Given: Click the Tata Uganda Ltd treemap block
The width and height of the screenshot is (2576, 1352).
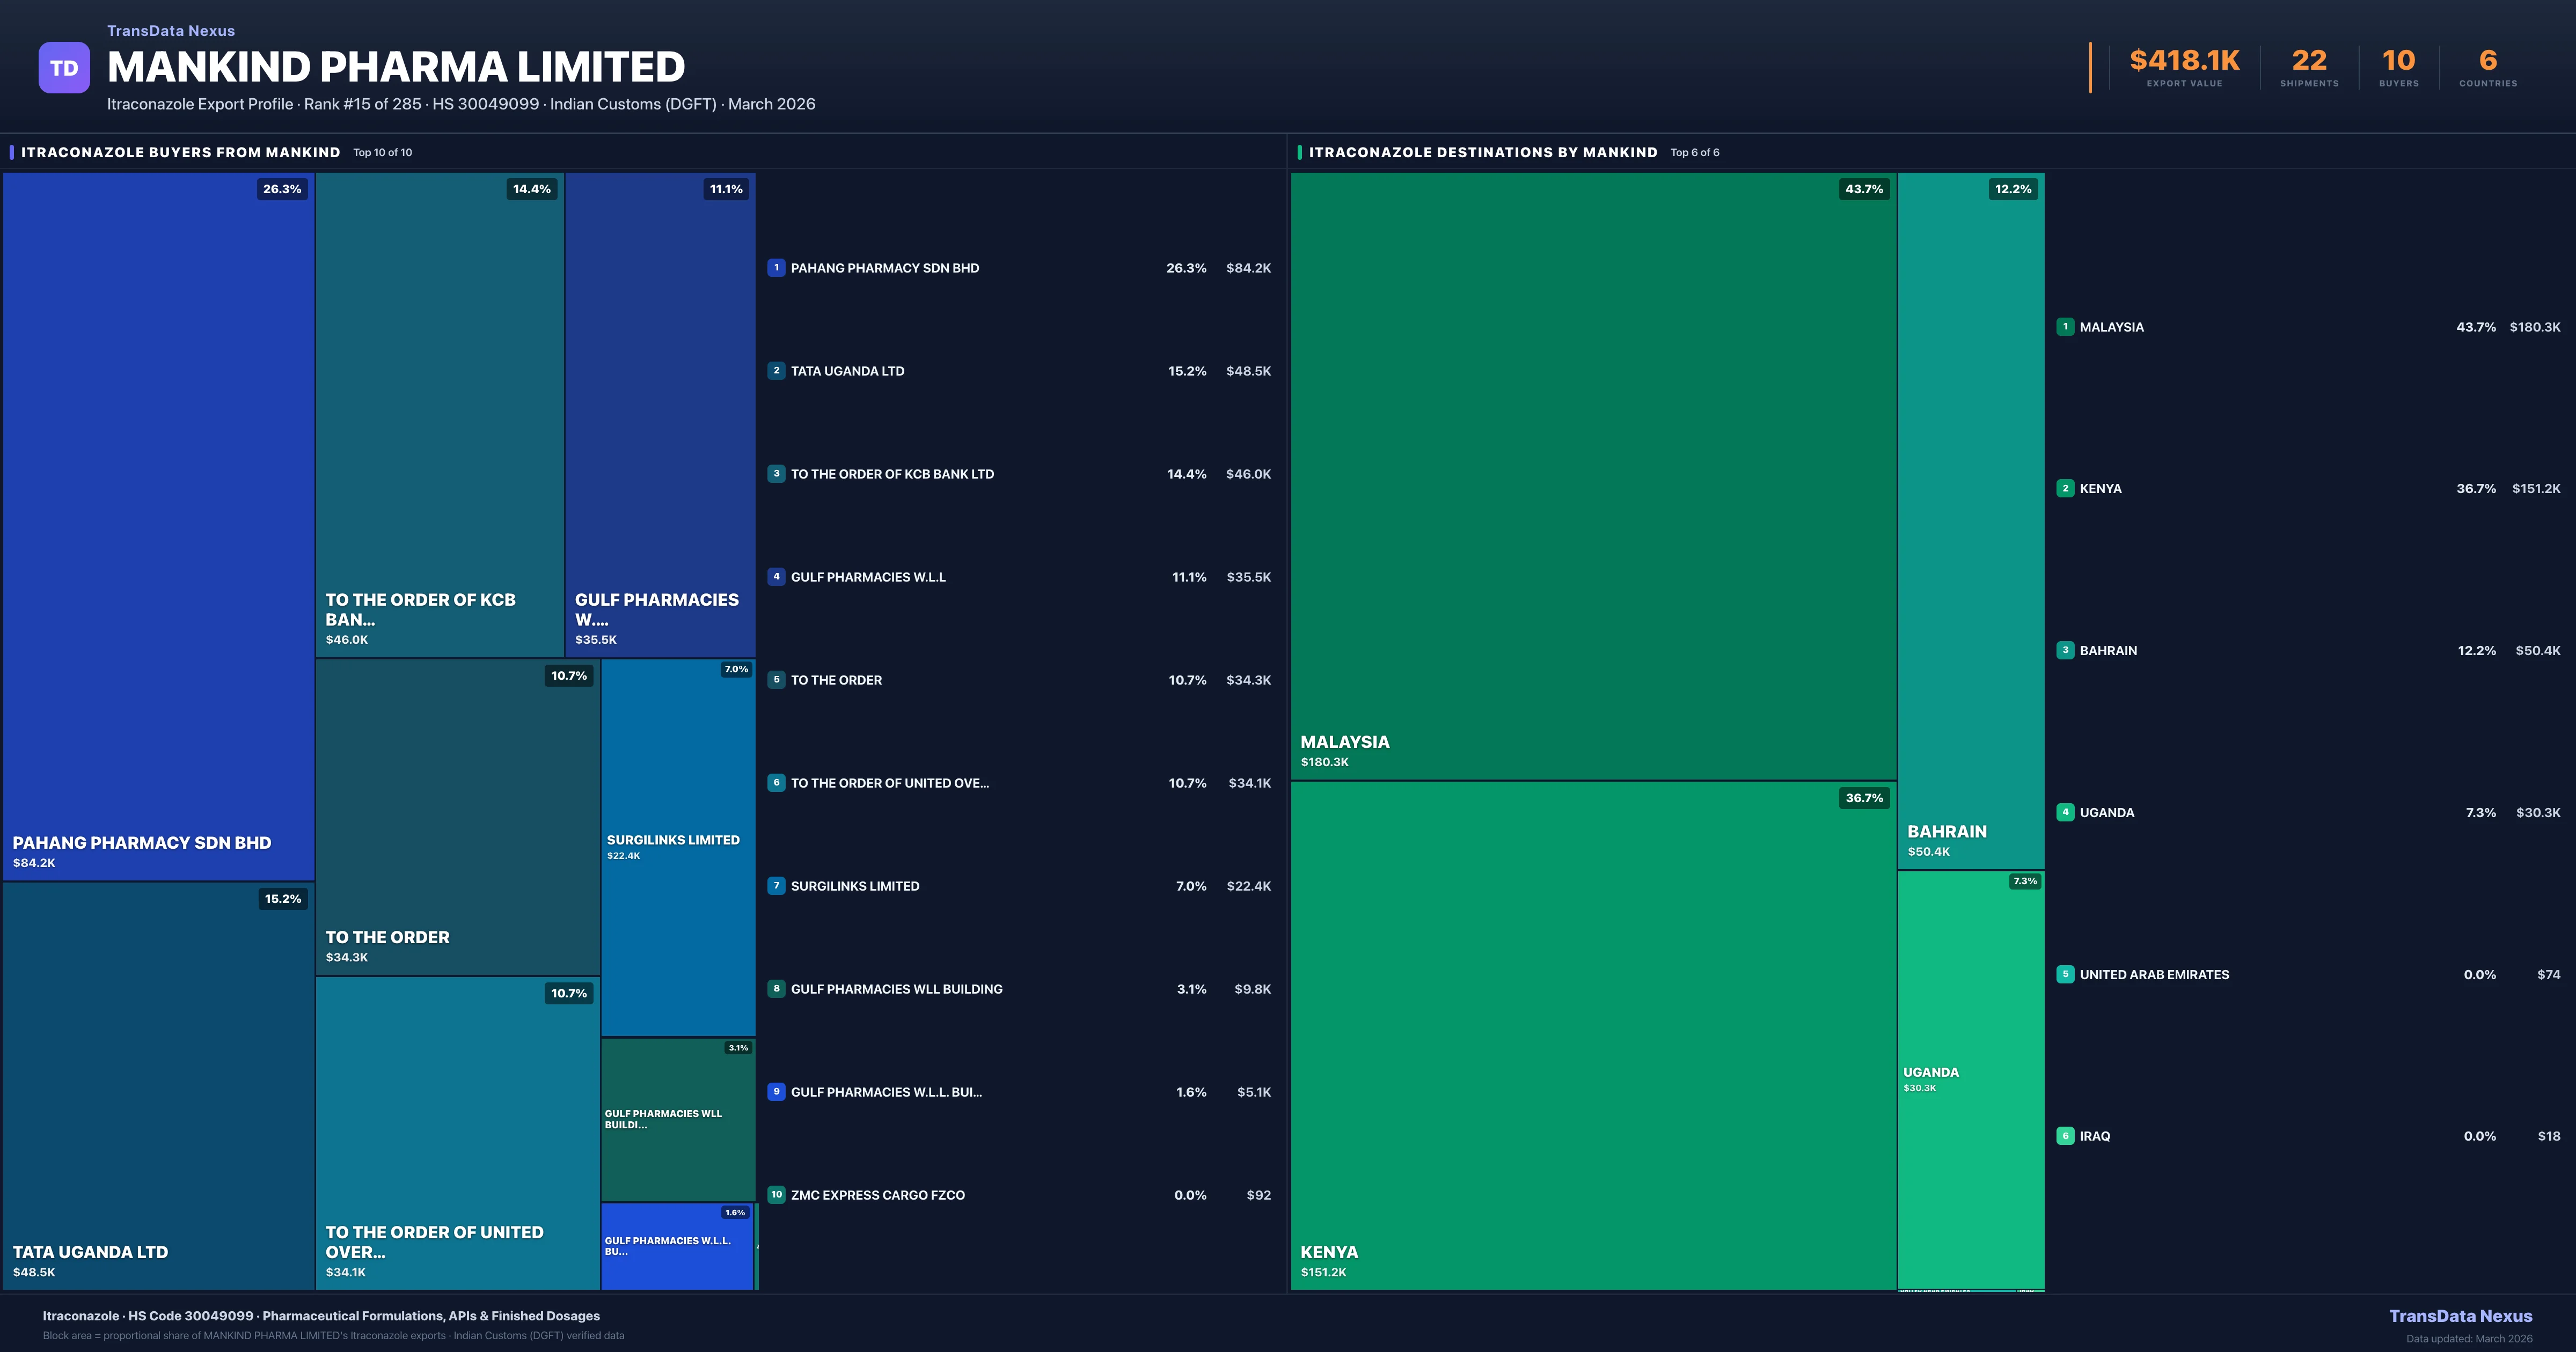Looking at the screenshot, I should 158,1085.
